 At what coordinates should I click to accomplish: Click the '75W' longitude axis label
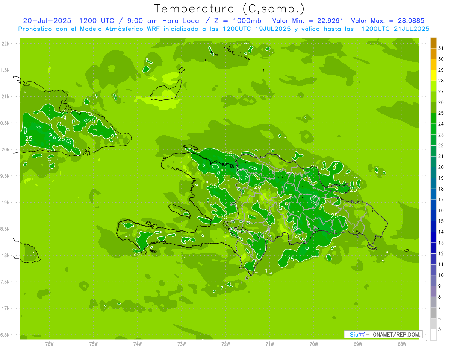coord(94,344)
